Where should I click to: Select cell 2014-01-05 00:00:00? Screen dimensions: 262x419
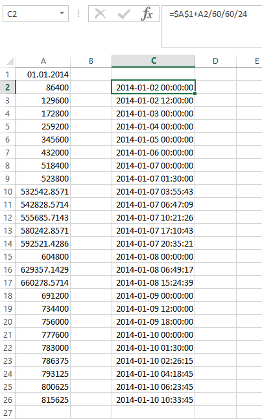point(153,139)
